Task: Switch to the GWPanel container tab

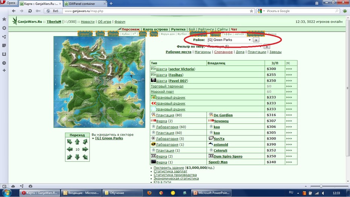Action: (85, 4)
